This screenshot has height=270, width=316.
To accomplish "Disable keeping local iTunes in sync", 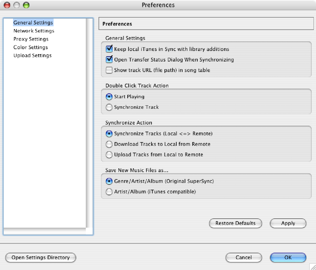I will (x=109, y=49).
